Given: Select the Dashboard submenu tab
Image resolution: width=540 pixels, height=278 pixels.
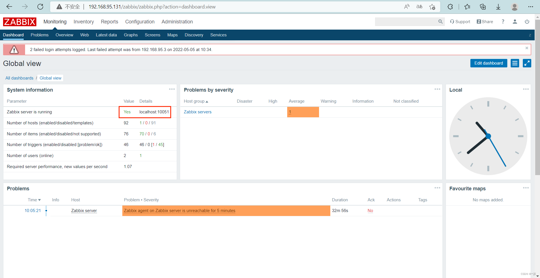Looking at the screenshot, I should pyautogui.click(x=13, y=35).
